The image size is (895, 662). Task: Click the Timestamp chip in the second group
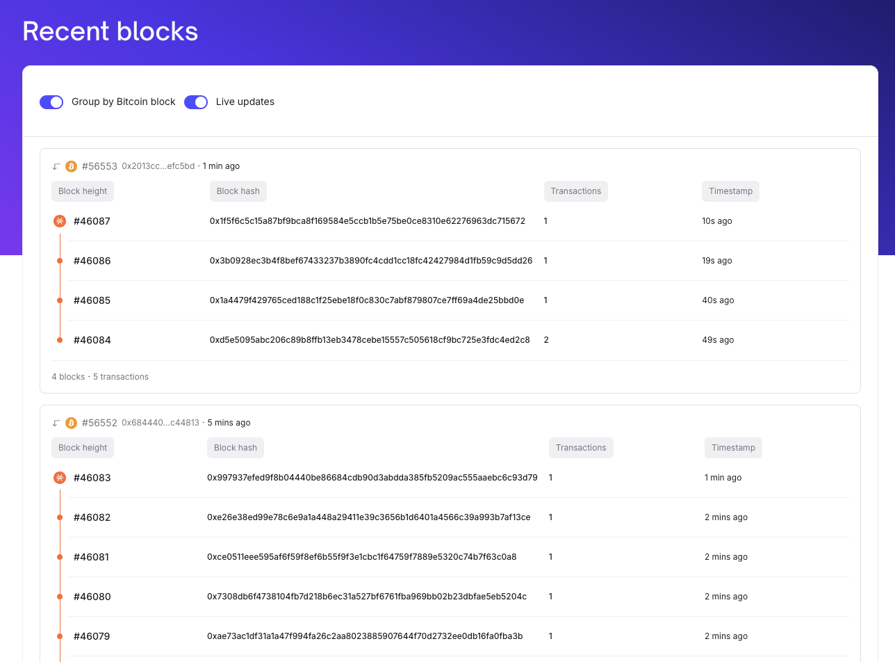(x=733, y=447)
